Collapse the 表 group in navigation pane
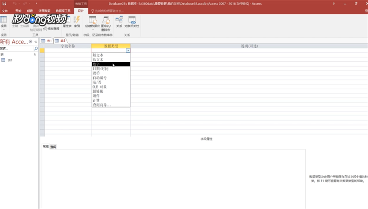This screenshot has width=368, height=209. [35, 54]
